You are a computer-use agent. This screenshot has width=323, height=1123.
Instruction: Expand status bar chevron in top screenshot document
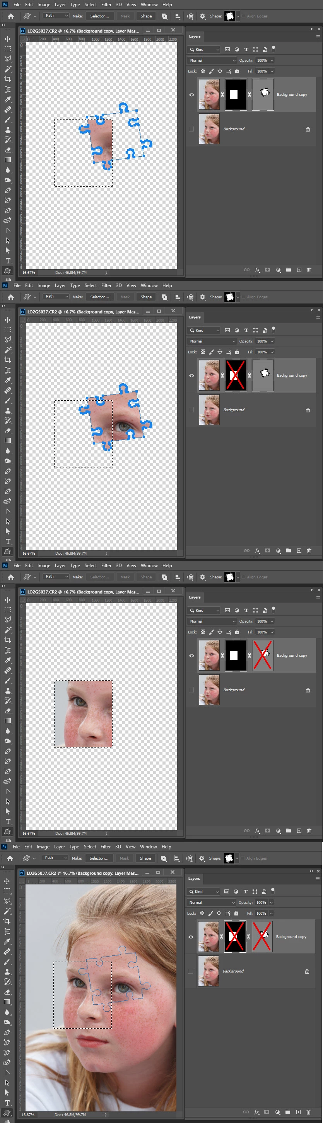click(x=106, y=272)
